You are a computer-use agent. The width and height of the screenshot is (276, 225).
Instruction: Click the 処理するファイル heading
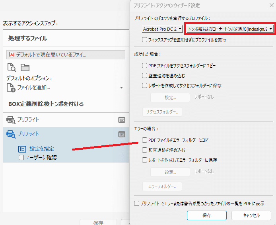pyautogui.click(x=27, y=38)
